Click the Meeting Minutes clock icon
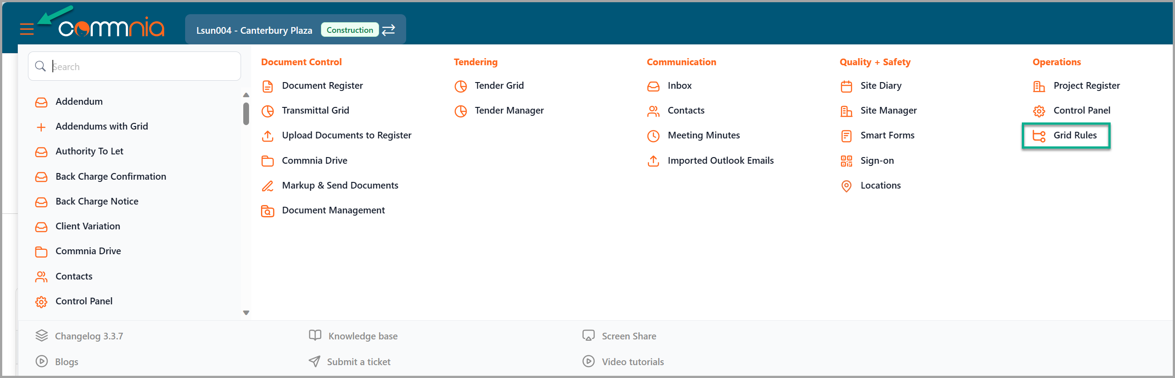The height and width of the screenshot is (378, 1175). [x=653, y=136]
